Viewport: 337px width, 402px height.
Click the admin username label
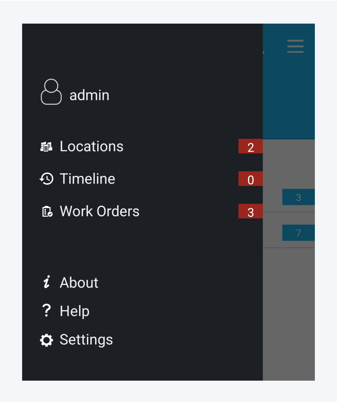[89, 95]
